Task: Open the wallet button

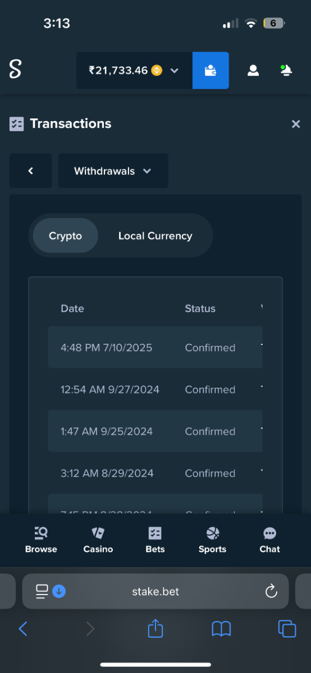Action: [211, 71]
